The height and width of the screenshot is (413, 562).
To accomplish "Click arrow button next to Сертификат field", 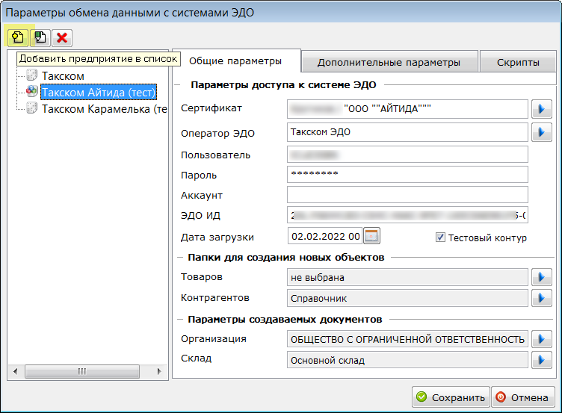I will (540, 110).
